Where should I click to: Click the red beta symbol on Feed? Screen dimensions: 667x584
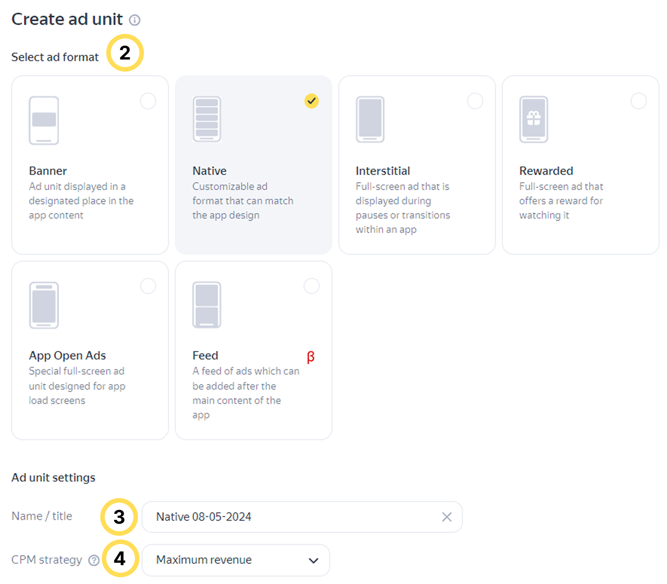(311, 356)
